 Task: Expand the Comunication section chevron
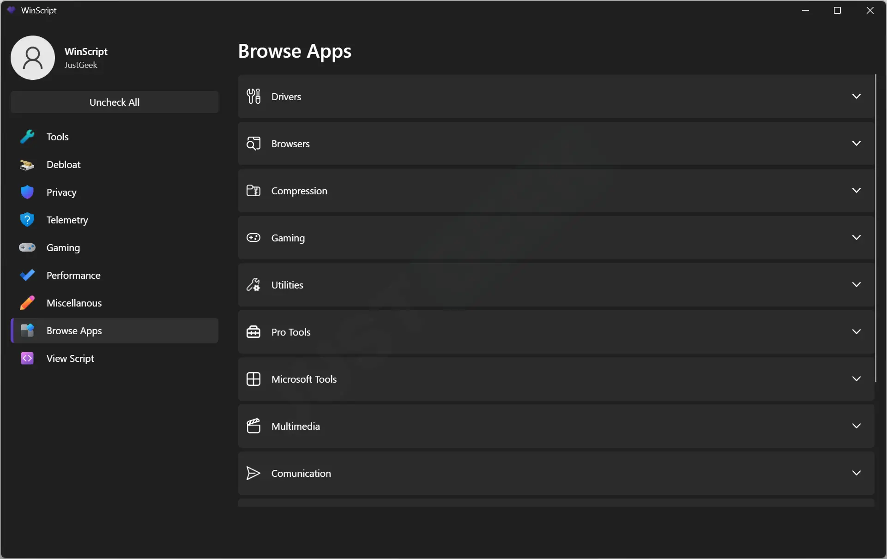coord(857,473)
